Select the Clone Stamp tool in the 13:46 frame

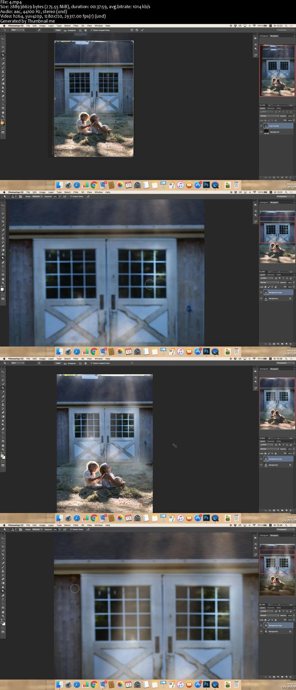click(x=3, y=571)
